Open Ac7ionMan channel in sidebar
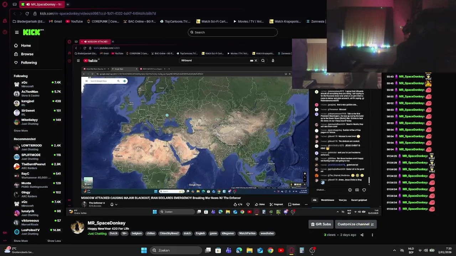456x256 pixels. pyautogui.click(x=37, y=94)
